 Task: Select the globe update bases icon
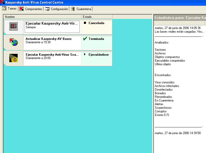click(14, 42)
